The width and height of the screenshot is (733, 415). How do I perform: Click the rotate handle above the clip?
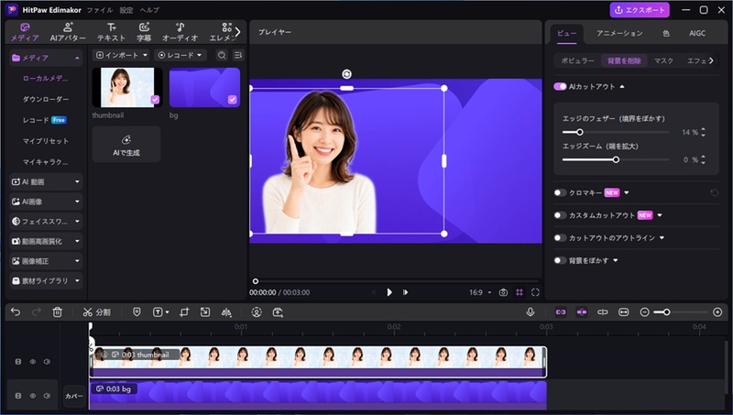pyautogui.click(x=346, y=74)
